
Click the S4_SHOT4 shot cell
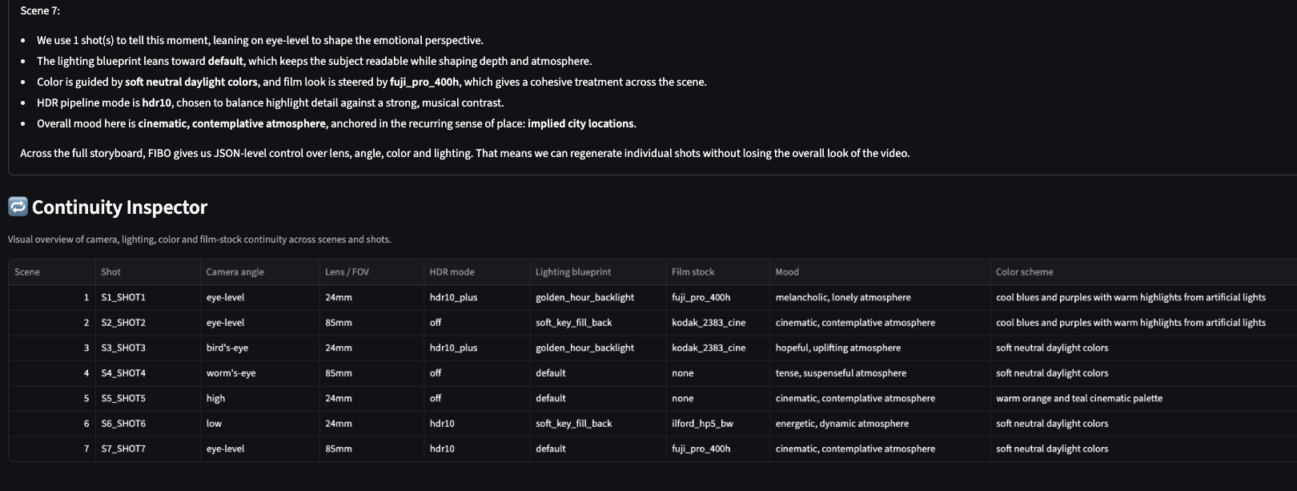(123, 373)
